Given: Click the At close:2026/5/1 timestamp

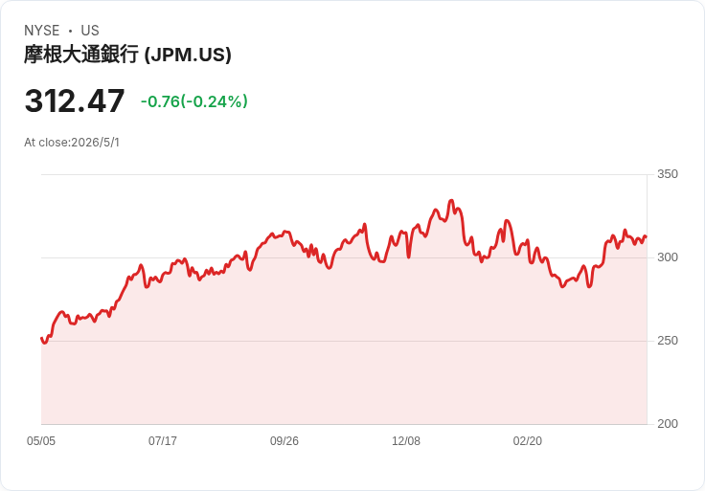Looking at the screenshot, I should pyautogui.click(x=72, y=143).
